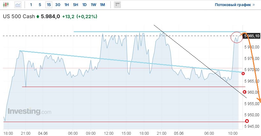Image resolution: width=261 pixels, height=136 pixels.
Task: Select the area chart type icon
Action: coord(18,5)
